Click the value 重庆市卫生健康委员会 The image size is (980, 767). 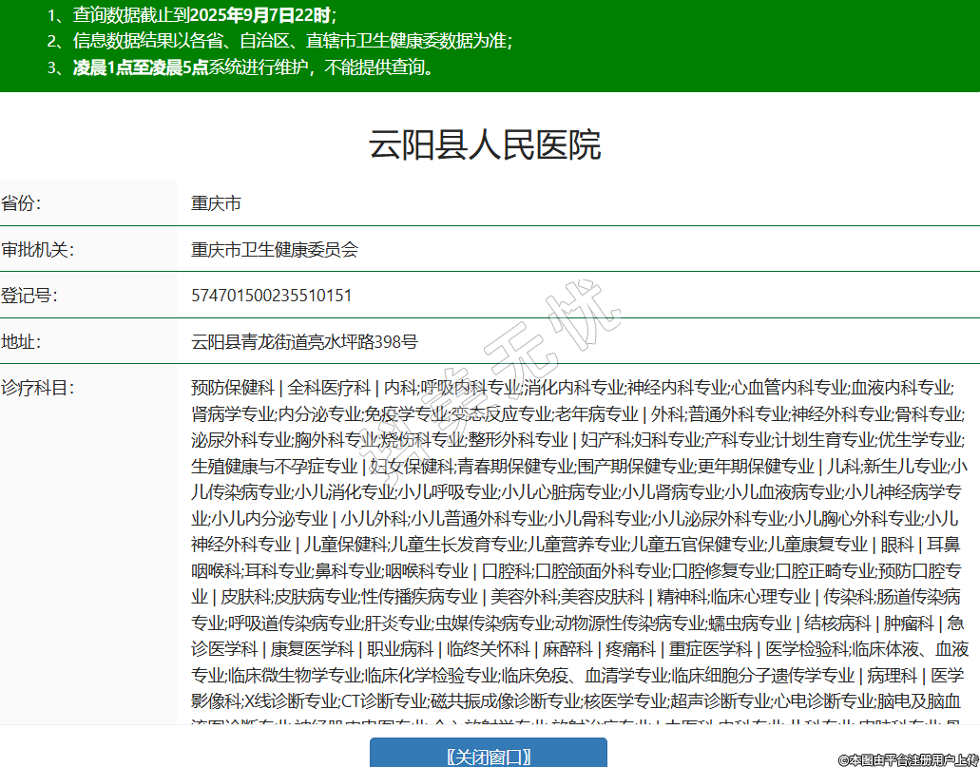click(x=275, y=250)
